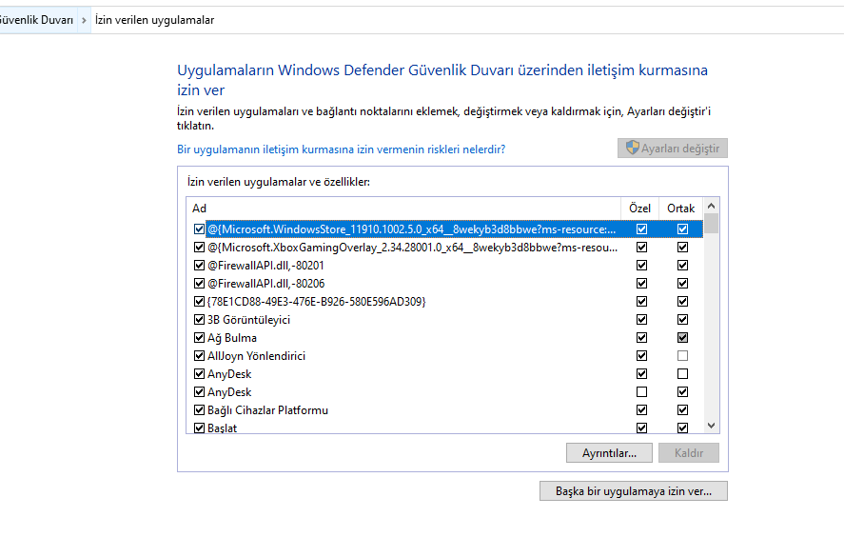Toggle the main checkbox beside 3B Görüntüleyici
This screenshot has width=844, height=557.
(x=199, y=320)
